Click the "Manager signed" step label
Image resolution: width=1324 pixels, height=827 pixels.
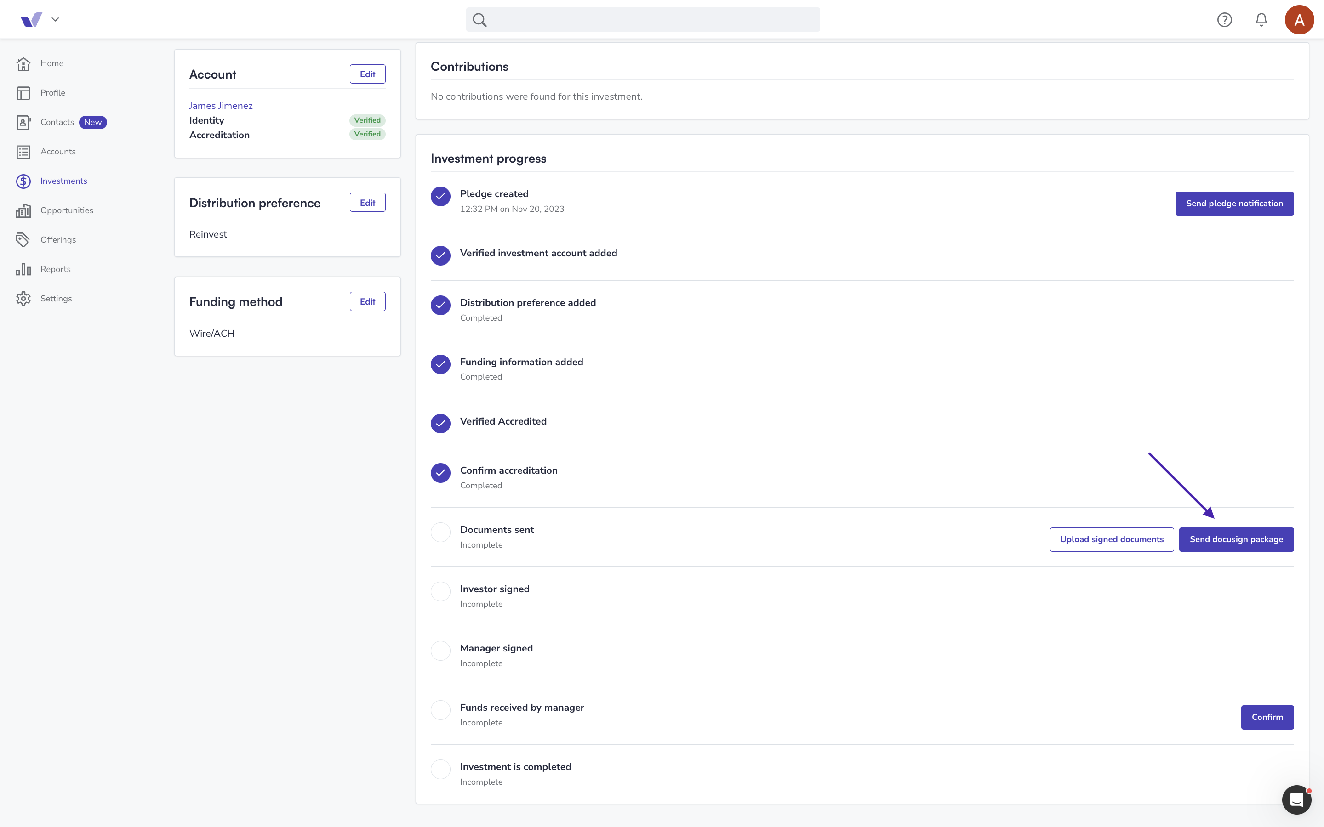pos(496,649)
